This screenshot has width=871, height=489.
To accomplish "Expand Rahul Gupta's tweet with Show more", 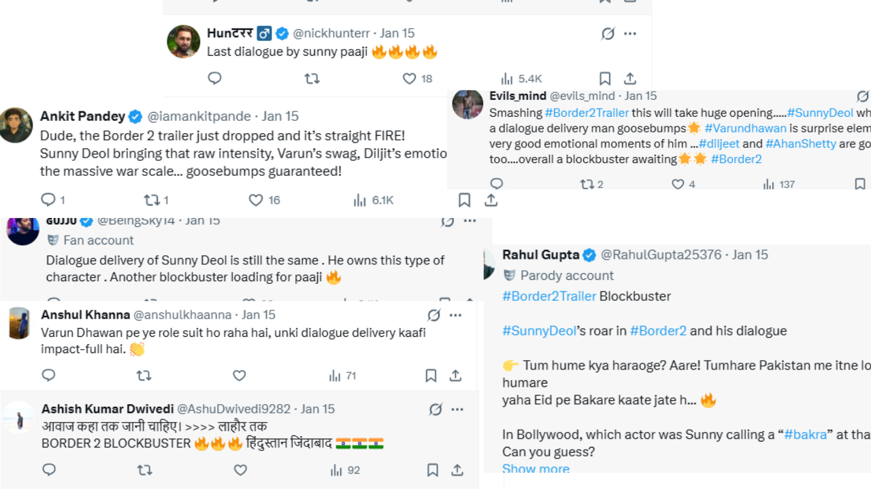I will click(x=536, y=469).
